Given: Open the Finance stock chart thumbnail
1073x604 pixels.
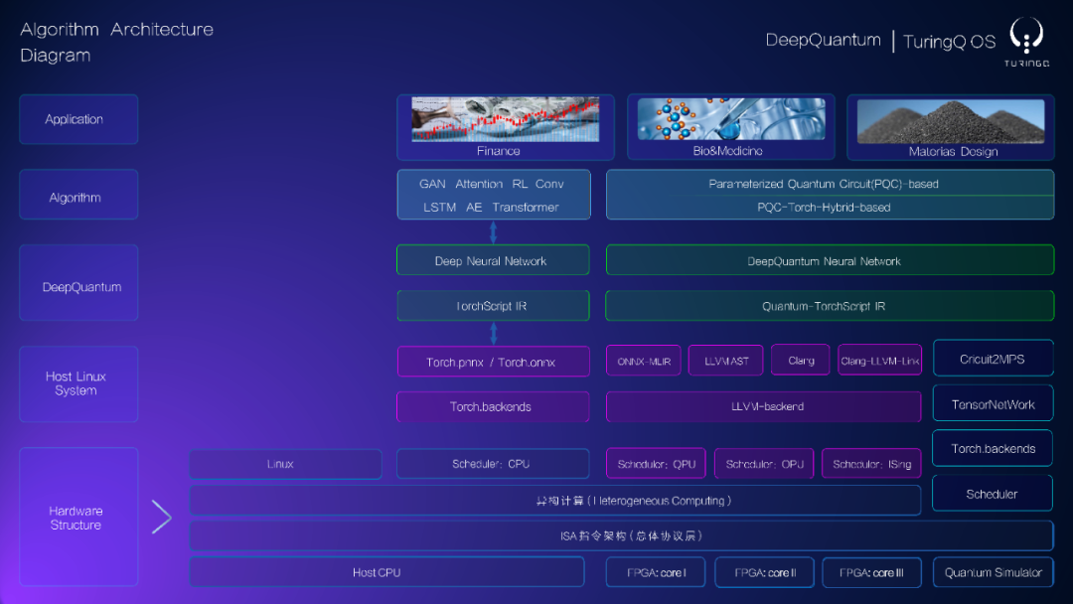Looking at the screenshot, I should (505, 119).
